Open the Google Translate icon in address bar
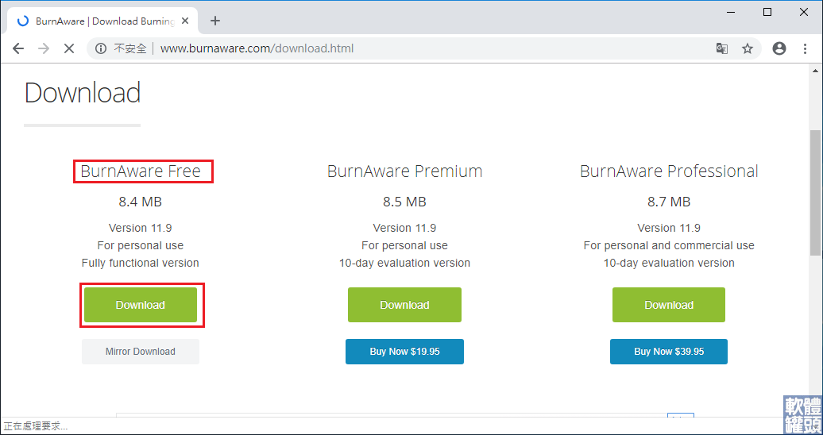 tap(722, 48)
